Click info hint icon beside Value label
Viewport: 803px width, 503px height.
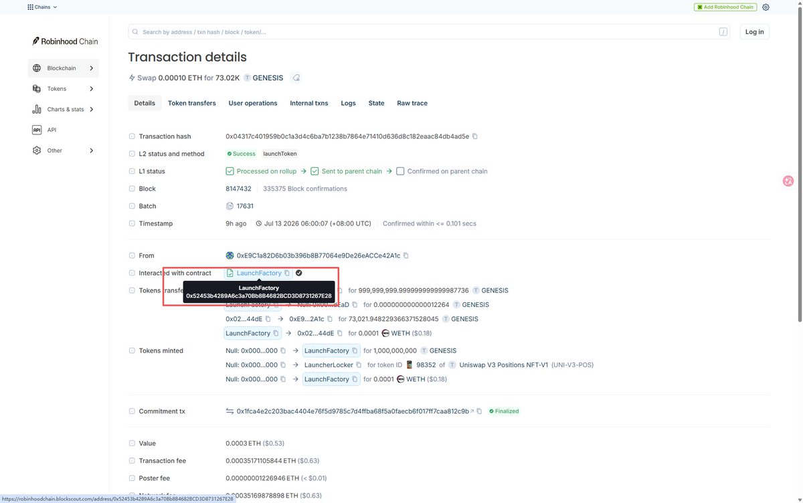click(x=132, y=443)
